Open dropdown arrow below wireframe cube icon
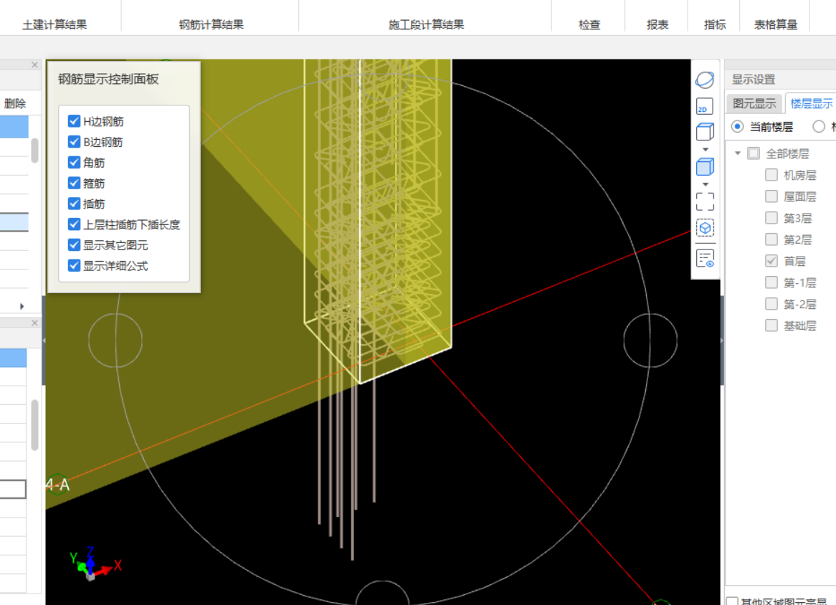This screenshot has height=605, width=836. pos(706,149)
